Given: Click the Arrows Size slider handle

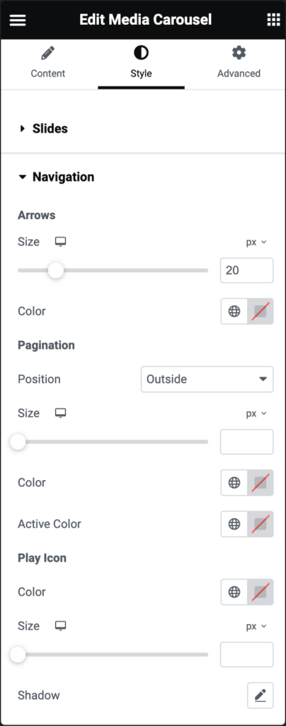Looking at the screenshot, I should click(x=56, y=270).
